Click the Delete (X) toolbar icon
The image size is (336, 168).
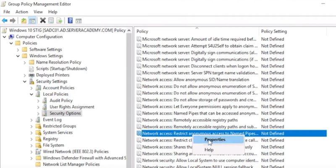[42, 20]
